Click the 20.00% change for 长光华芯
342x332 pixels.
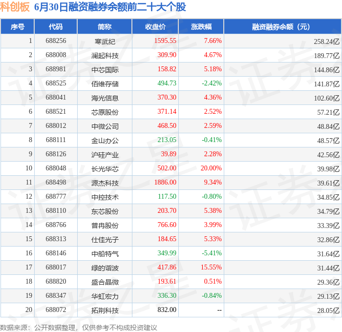211,168
